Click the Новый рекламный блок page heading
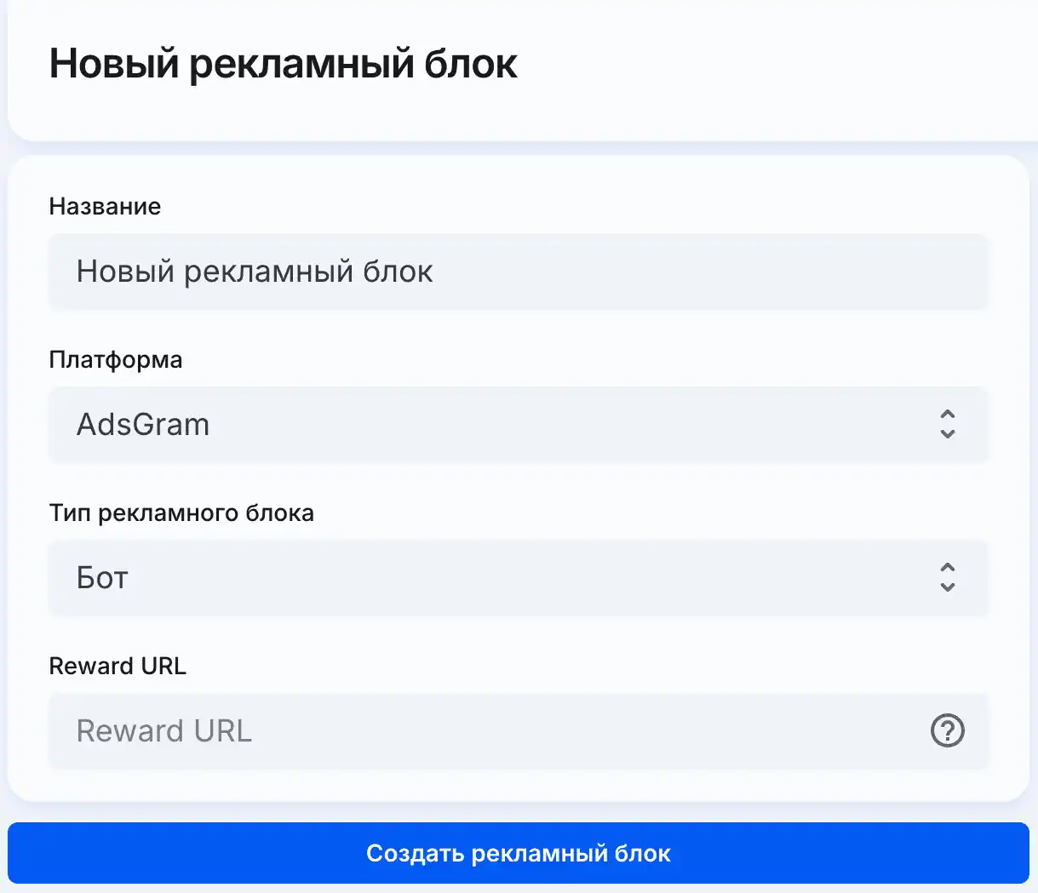This screenshot has width=1038, height=893. point(284,64)
